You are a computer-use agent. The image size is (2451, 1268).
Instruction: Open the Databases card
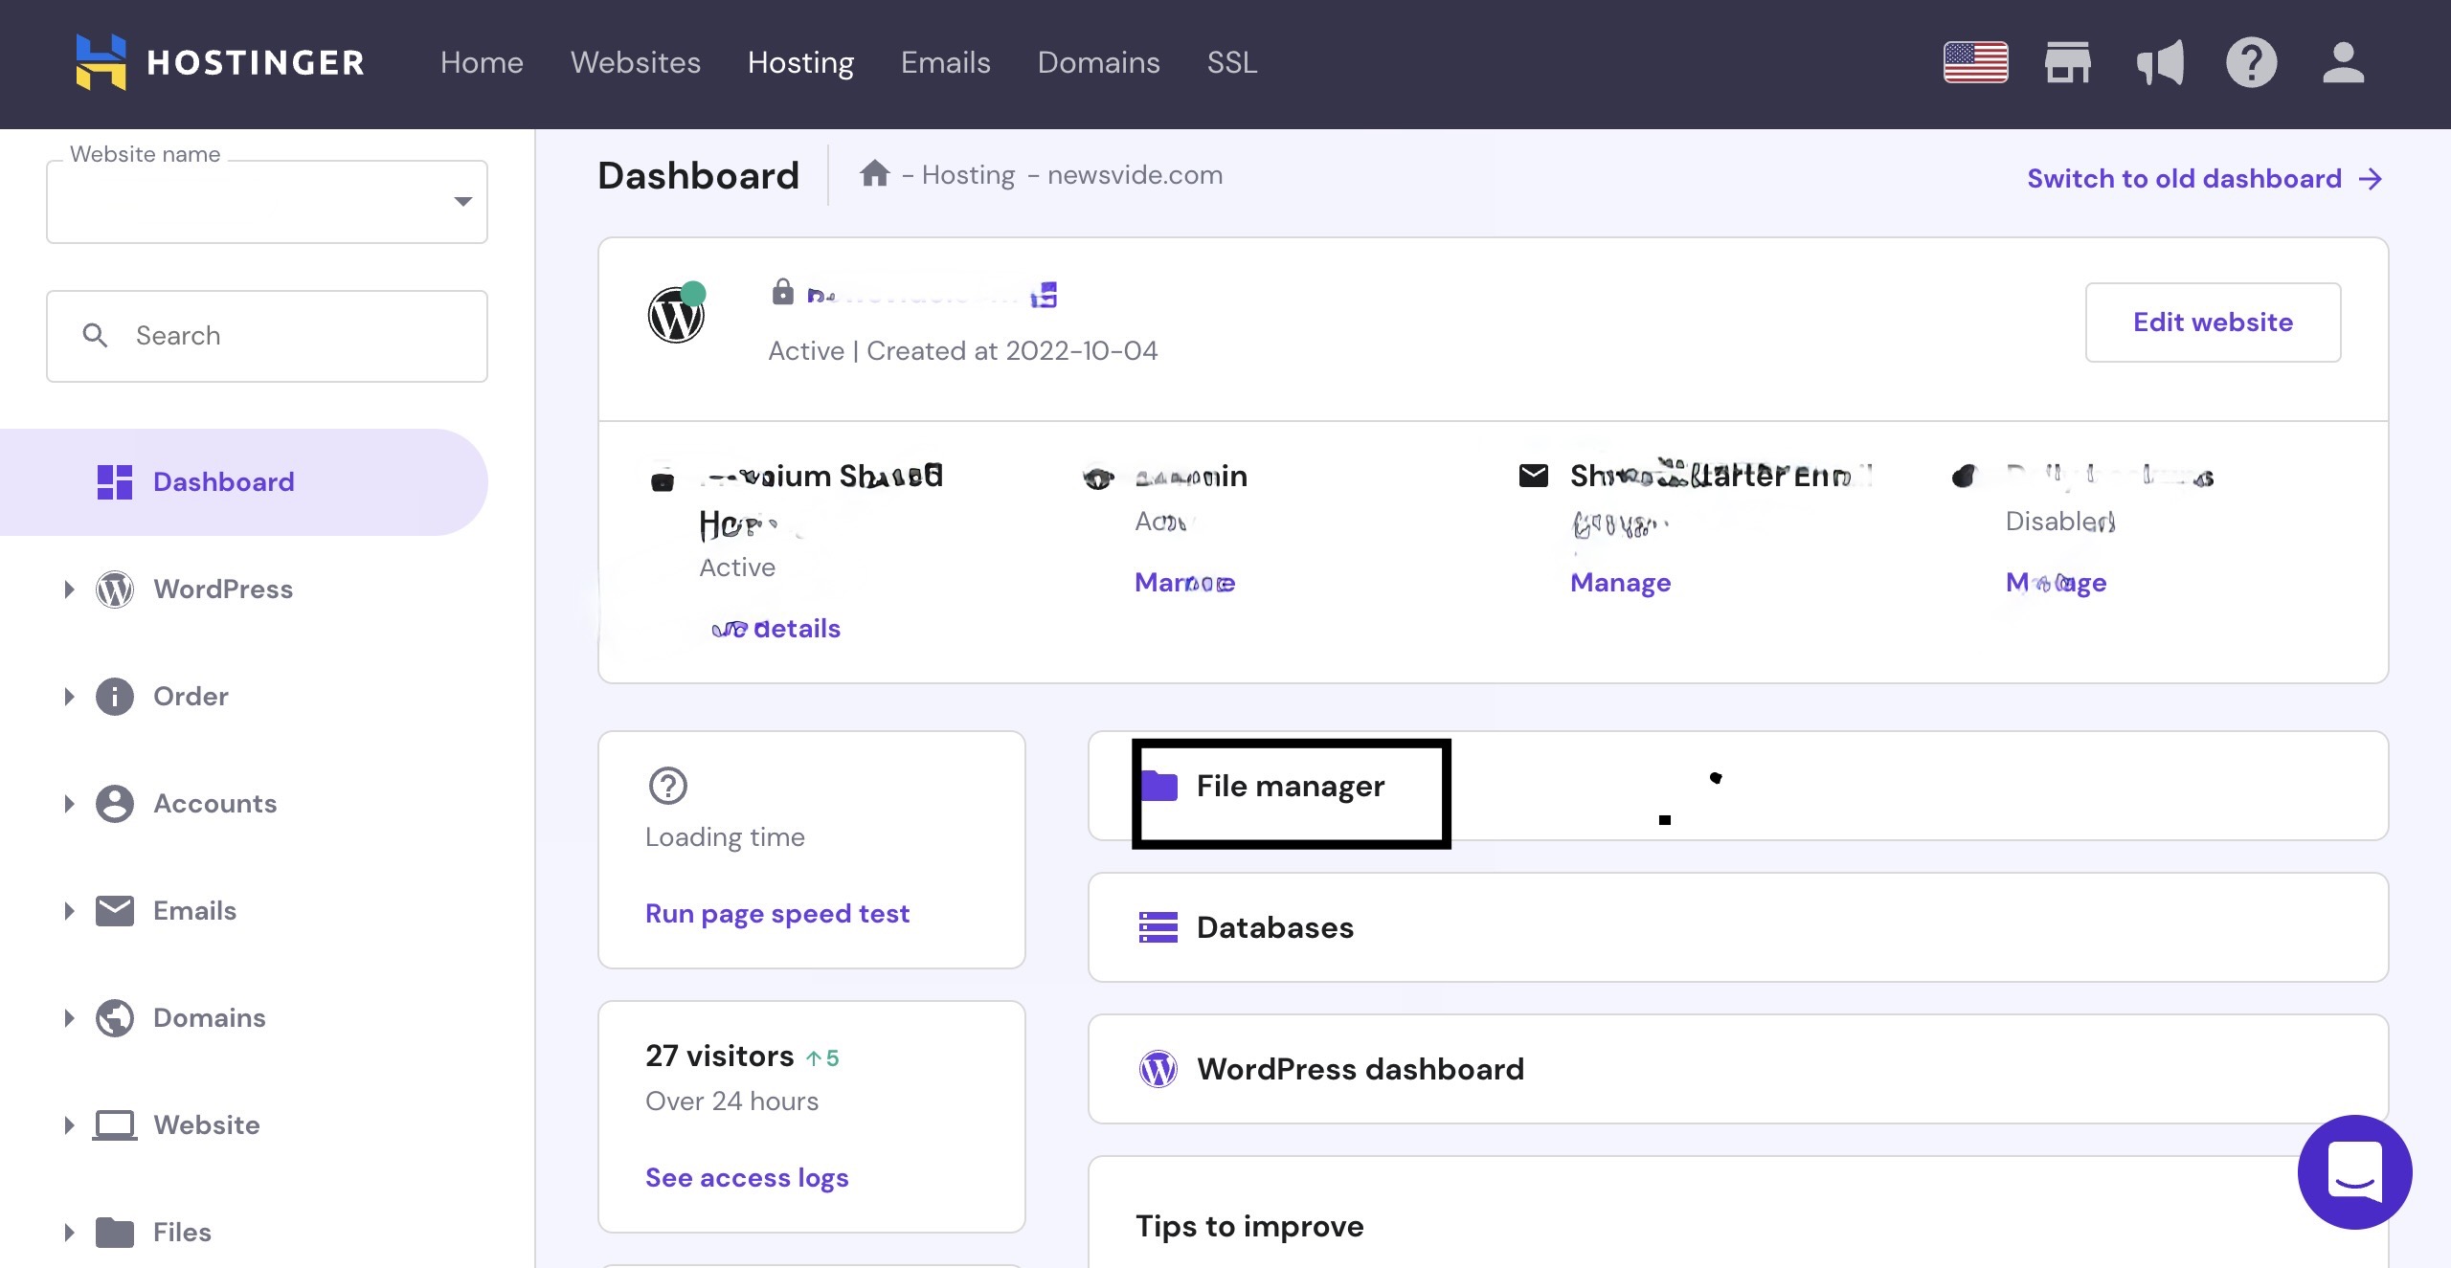click(1738, 927)
